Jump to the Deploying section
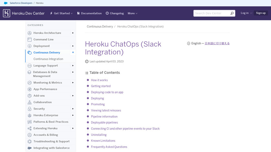The image size is (271, 152). click(x=97, y=98)
